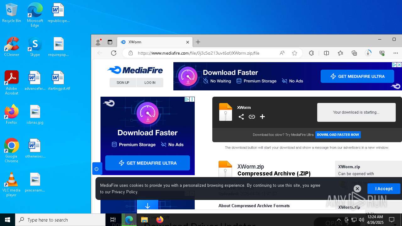Launch Firefox from desktop shortcut
The image size is (402, 226).
[x=12, y=115]
